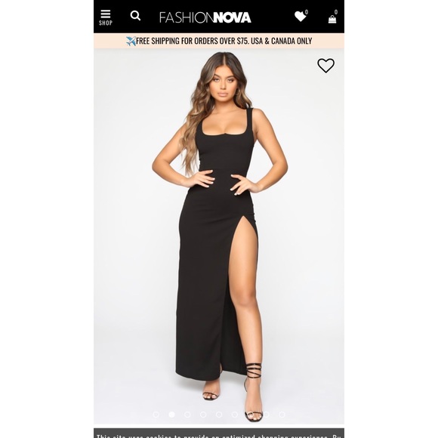Open the free shipping over $75 banner
This screenshot has height=438, width=438.
tap(219, 41)
